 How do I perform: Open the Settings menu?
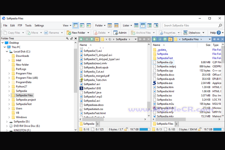[x=39, y=26]
